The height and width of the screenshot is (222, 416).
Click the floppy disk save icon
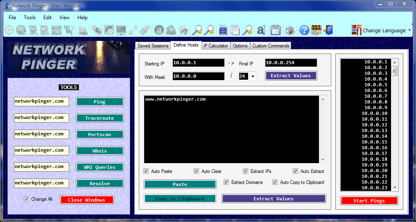276,30
